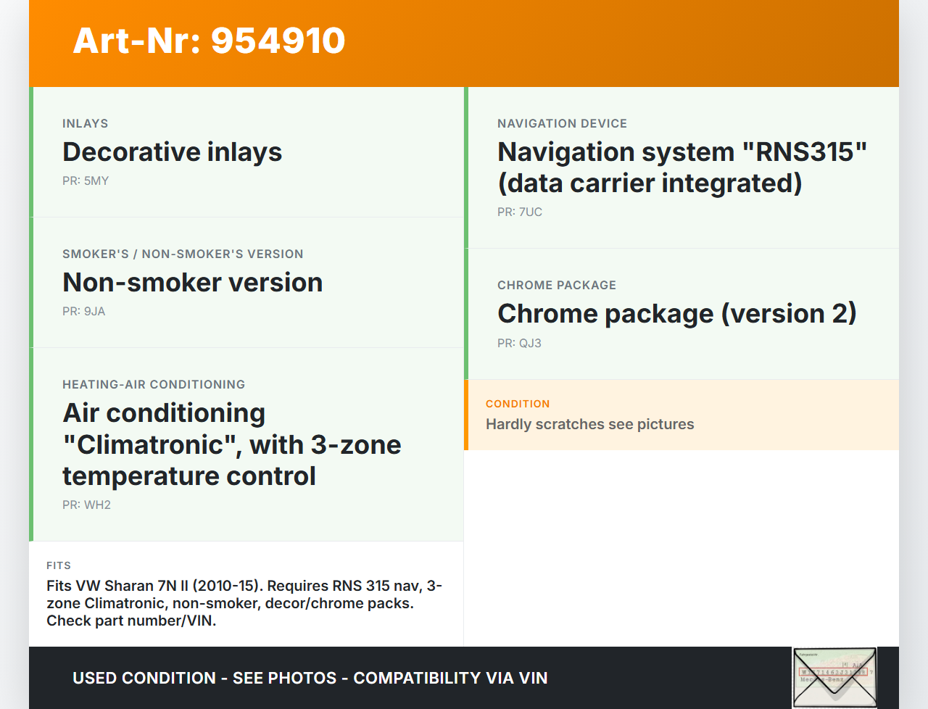Click the PR: 9JA code
Image resolution: width=928 pixels, height=709 pixels.
click(x=84, y=312)
